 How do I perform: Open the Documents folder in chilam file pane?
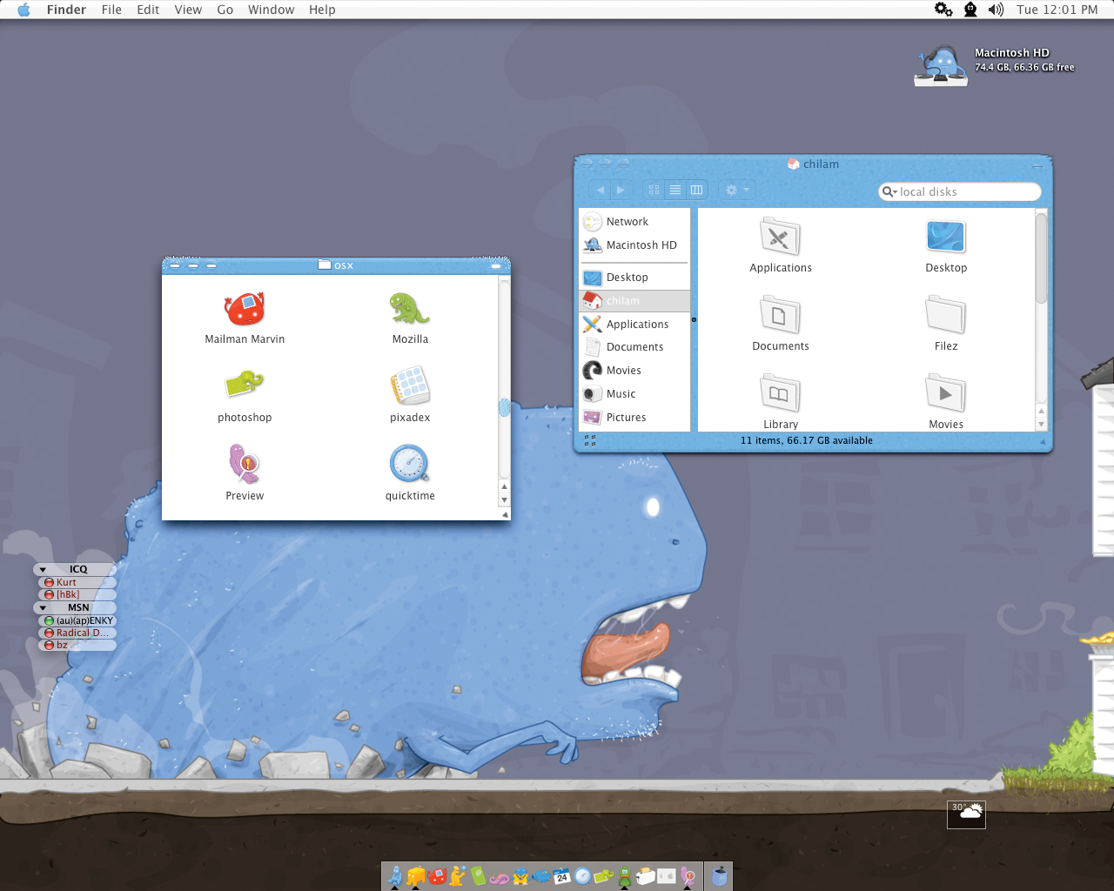pos(780,315)
